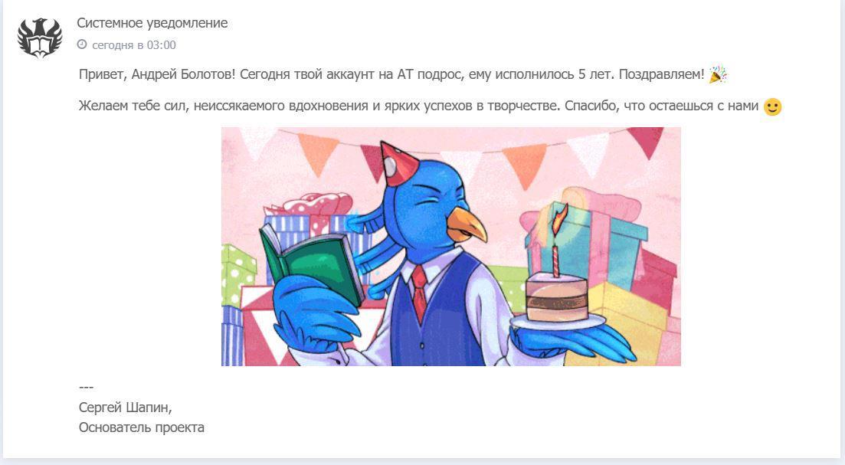Click the party popper emoji
The image size is (845, 465).
pos(717,74)
